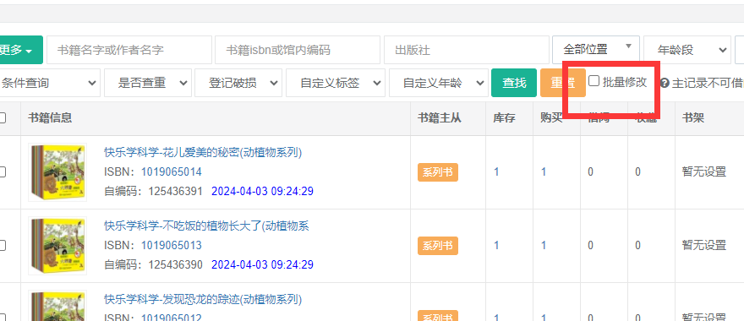Expand the 登记破损 dropdown
The image size is (744, 321).
coord(238,83)
